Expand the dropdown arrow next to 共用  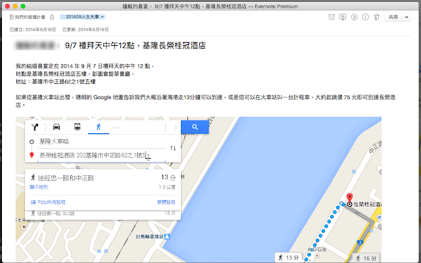407,17
